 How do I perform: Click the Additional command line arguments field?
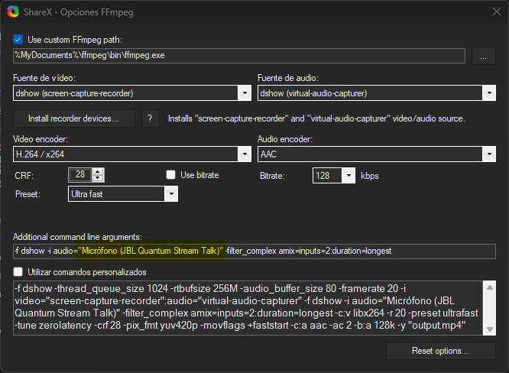point(254,251)
